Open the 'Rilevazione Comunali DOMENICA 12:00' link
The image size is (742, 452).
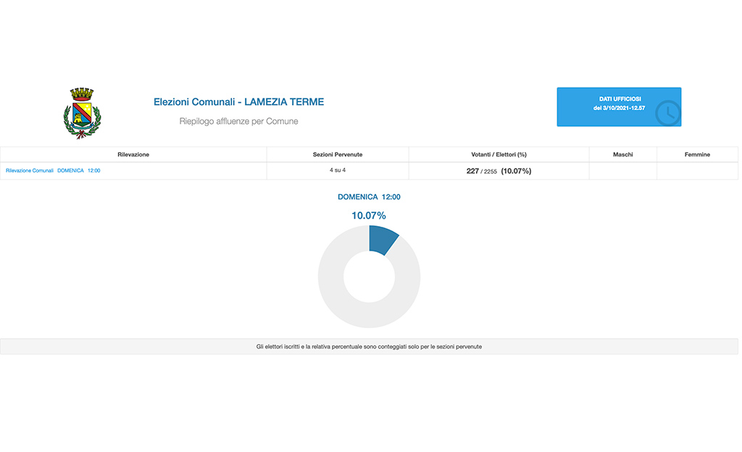(x=53, y=171)
